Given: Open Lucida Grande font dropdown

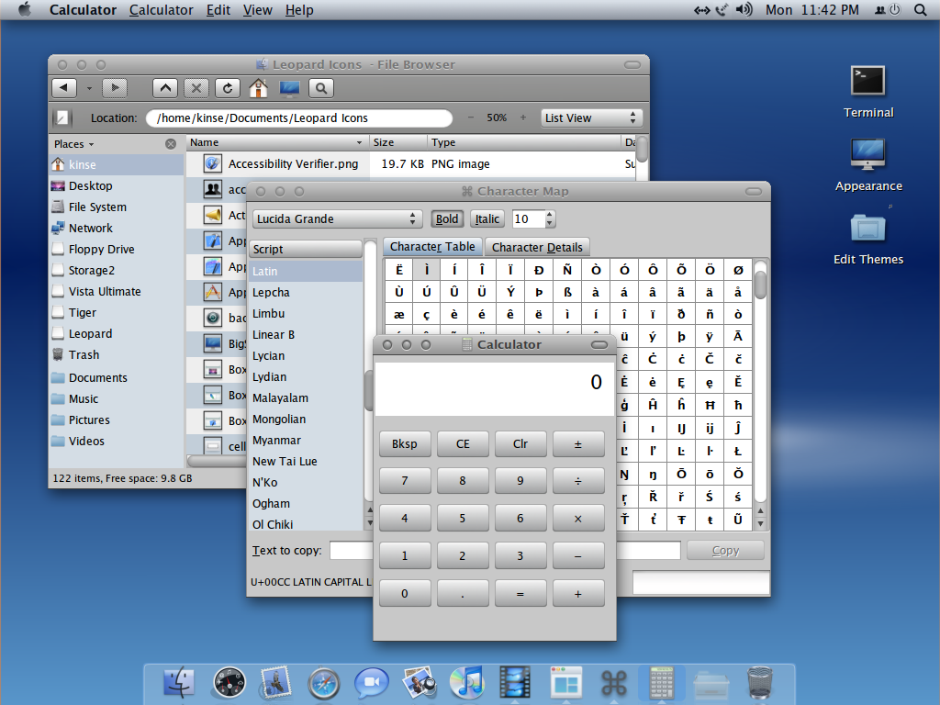Looking at the screenshot, I should tap(336, 218).
